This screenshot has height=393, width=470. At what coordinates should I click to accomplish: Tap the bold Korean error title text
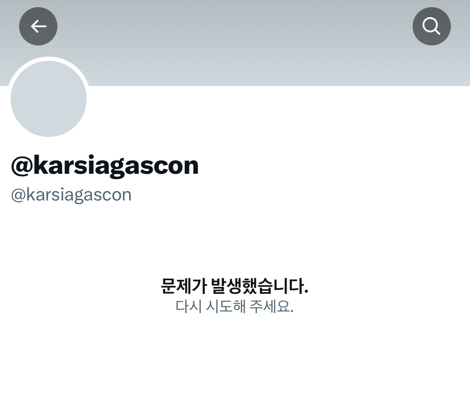(x=235, y=286)
